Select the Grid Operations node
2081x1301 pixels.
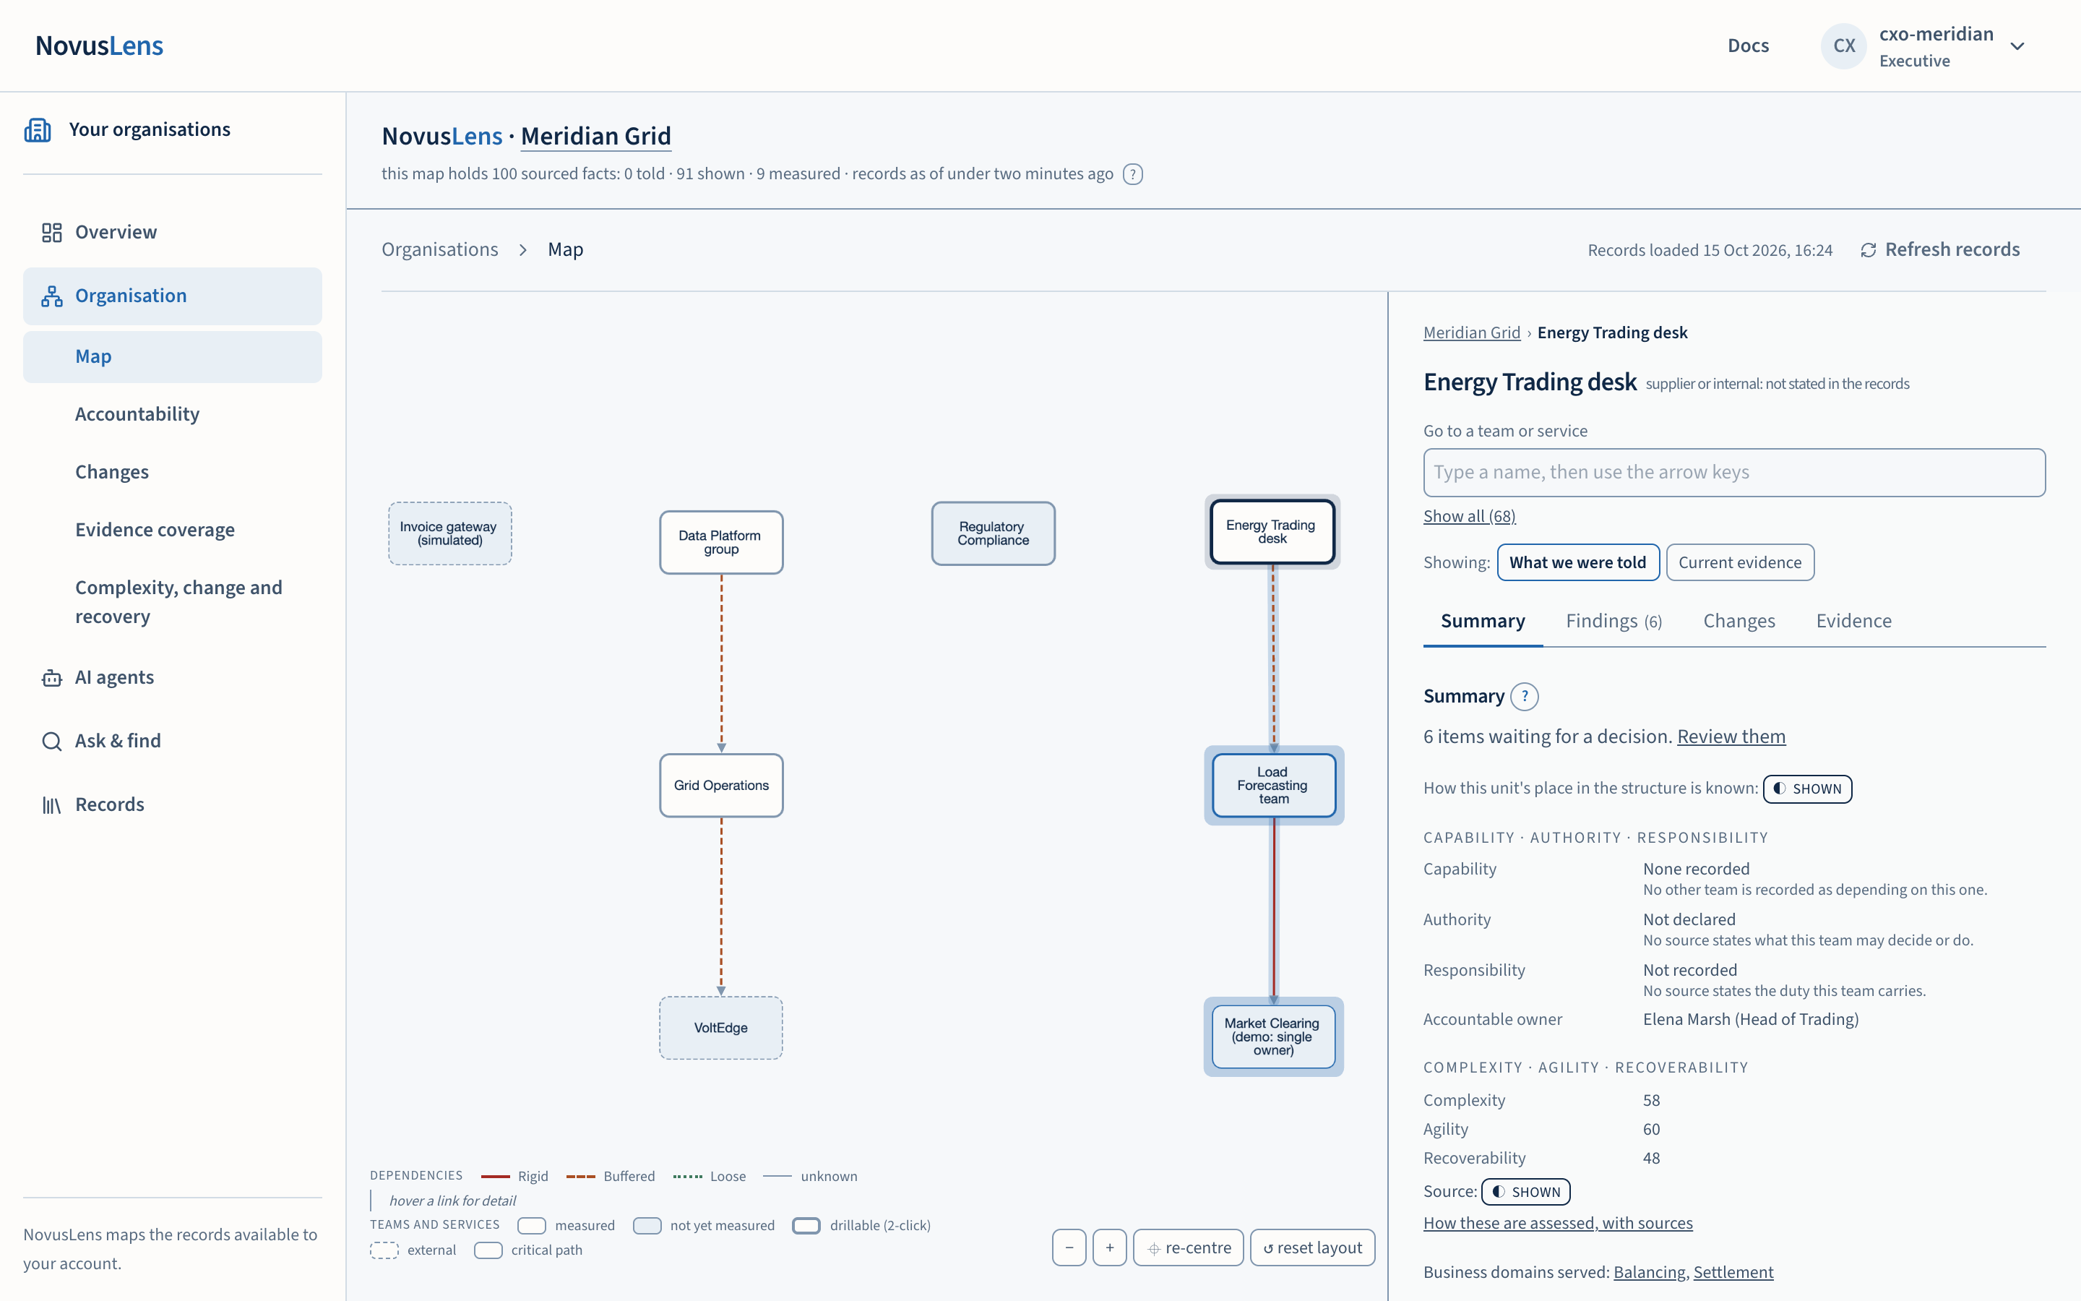point(720,785)
